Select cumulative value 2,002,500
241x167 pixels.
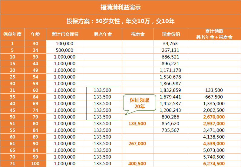click(x=214, y=110)
